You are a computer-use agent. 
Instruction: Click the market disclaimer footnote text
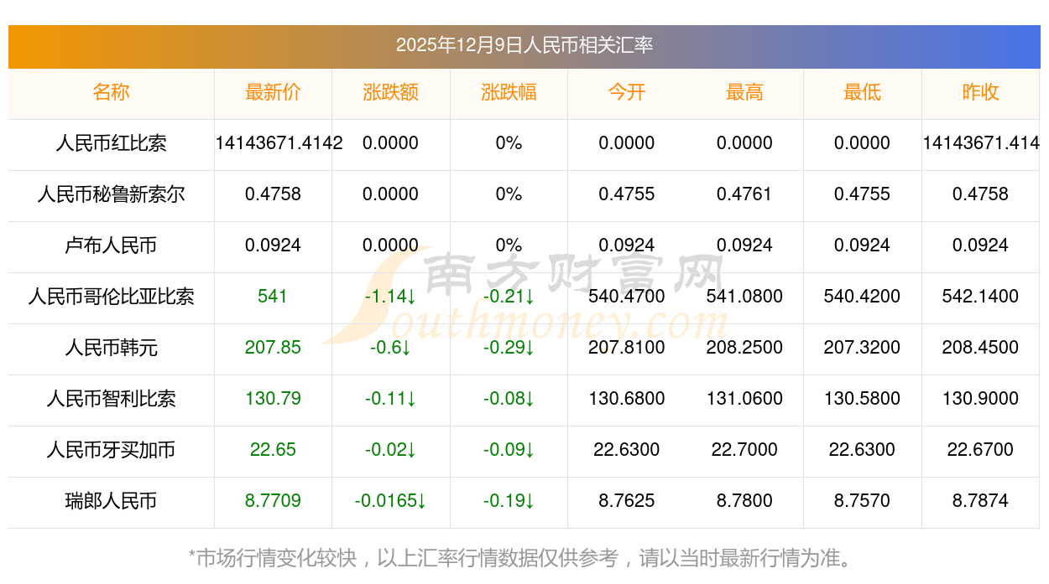[524, 558]
